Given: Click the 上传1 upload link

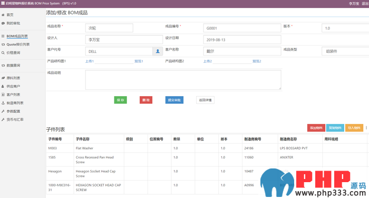Looking at the screenshot, I should (90, 61).
